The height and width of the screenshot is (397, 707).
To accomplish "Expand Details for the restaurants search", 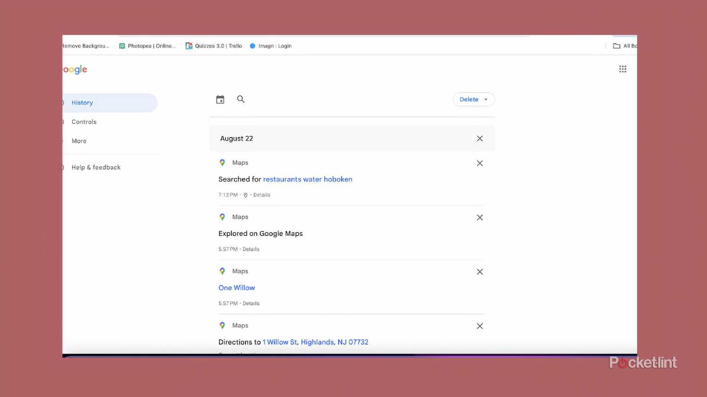I will (x=262, y=194).
